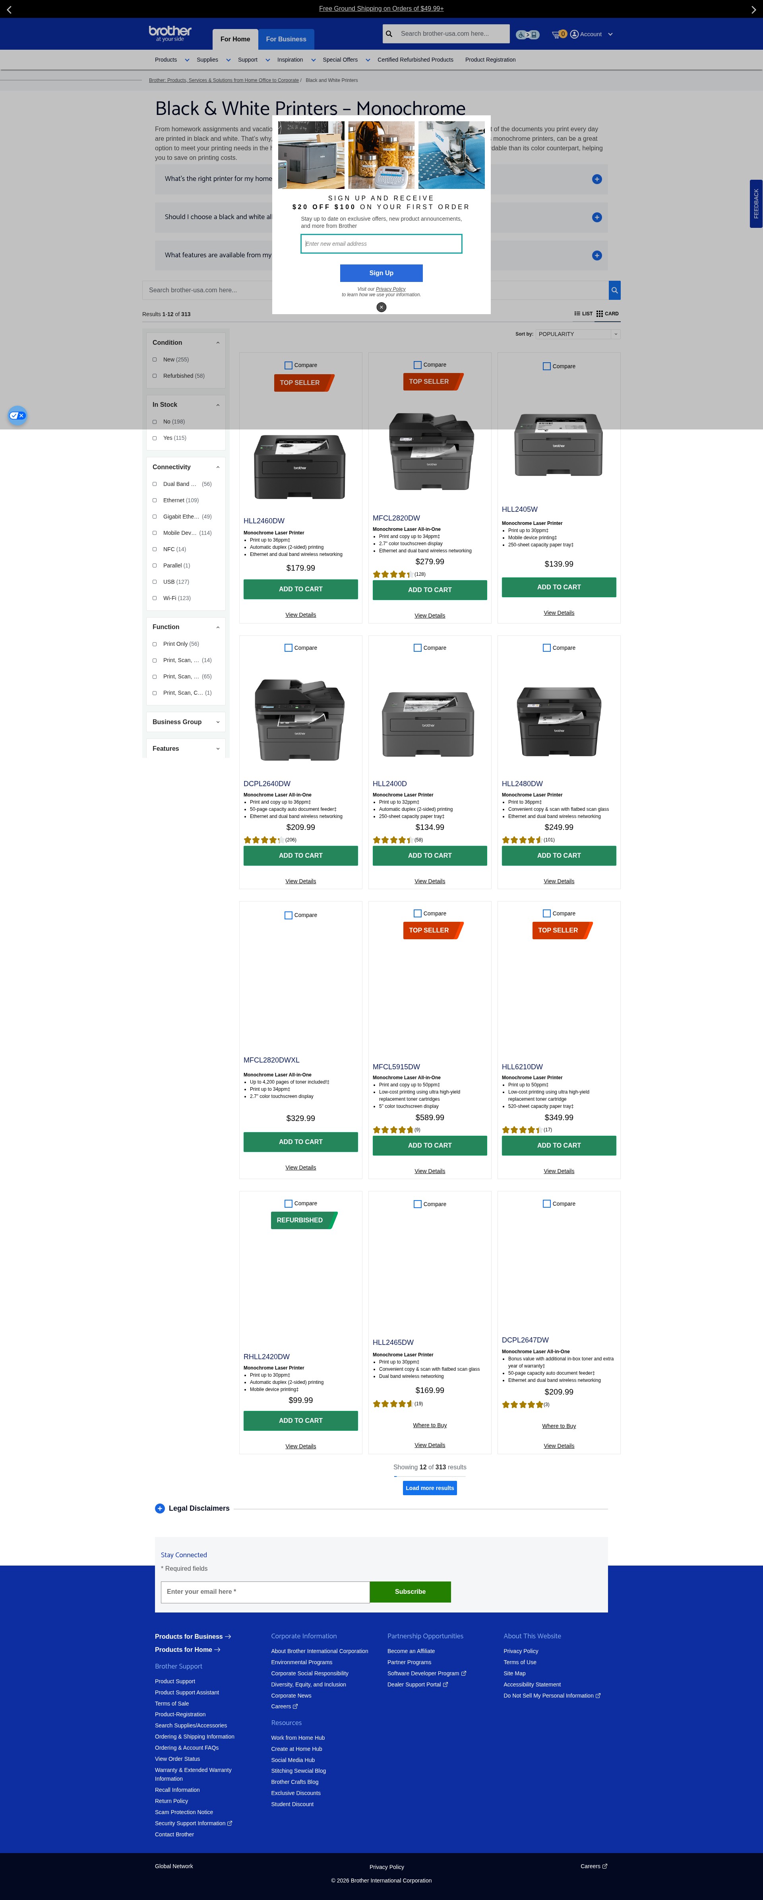Open Global Network footer link
The image size is (763, 1900).
174,1867
